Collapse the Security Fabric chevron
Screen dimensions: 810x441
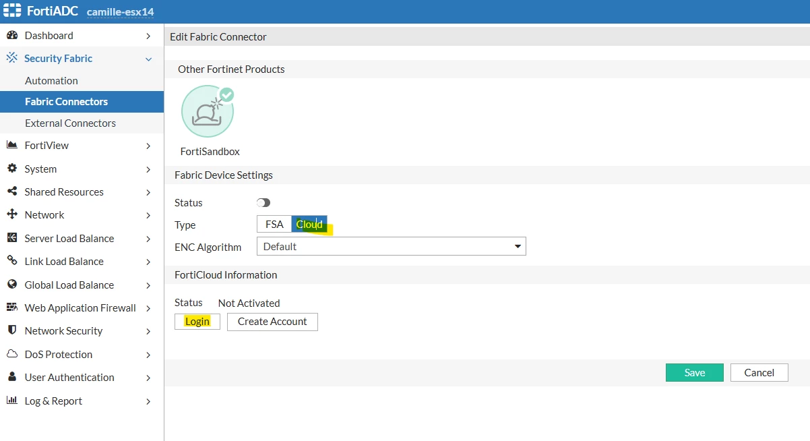click(x=148, y=59)
